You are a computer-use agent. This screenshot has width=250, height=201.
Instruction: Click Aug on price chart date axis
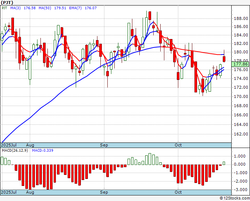tap(30, 145)
